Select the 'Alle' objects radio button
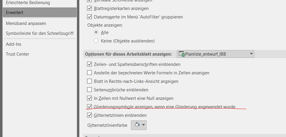 [96, 32]
